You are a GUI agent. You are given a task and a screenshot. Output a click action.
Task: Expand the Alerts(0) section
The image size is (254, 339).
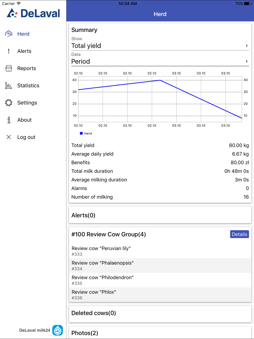160,215
